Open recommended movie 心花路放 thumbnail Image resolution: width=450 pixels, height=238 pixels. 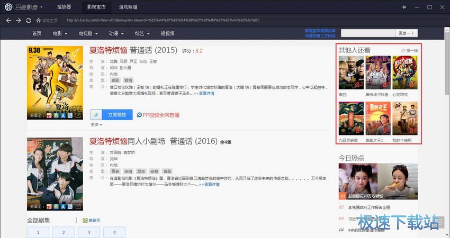(x=405, y=73)
